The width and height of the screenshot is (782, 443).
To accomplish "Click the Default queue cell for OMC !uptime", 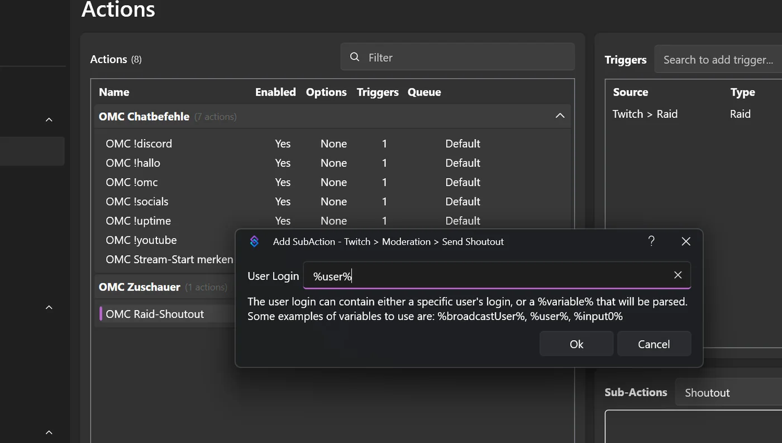I will (462, 221).
